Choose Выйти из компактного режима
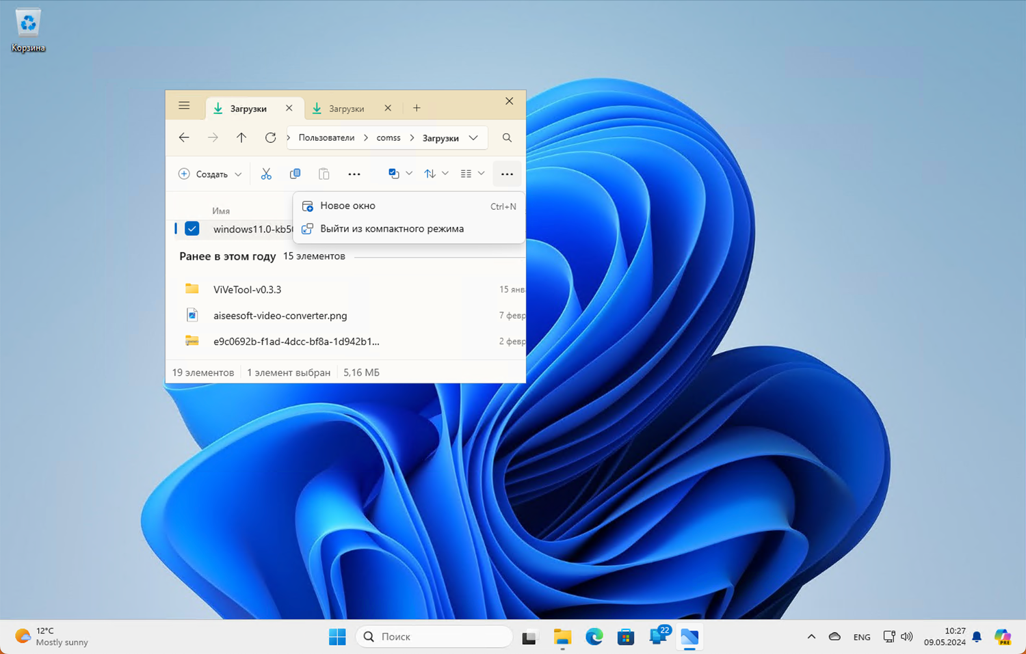 pos(391,229)
